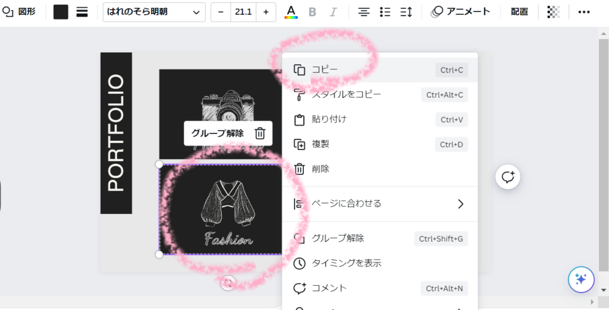Viewport: 609px width, 310px height.
Task: Click the Ctrl+C shortcut label
Action: click(x=452, y=70)
